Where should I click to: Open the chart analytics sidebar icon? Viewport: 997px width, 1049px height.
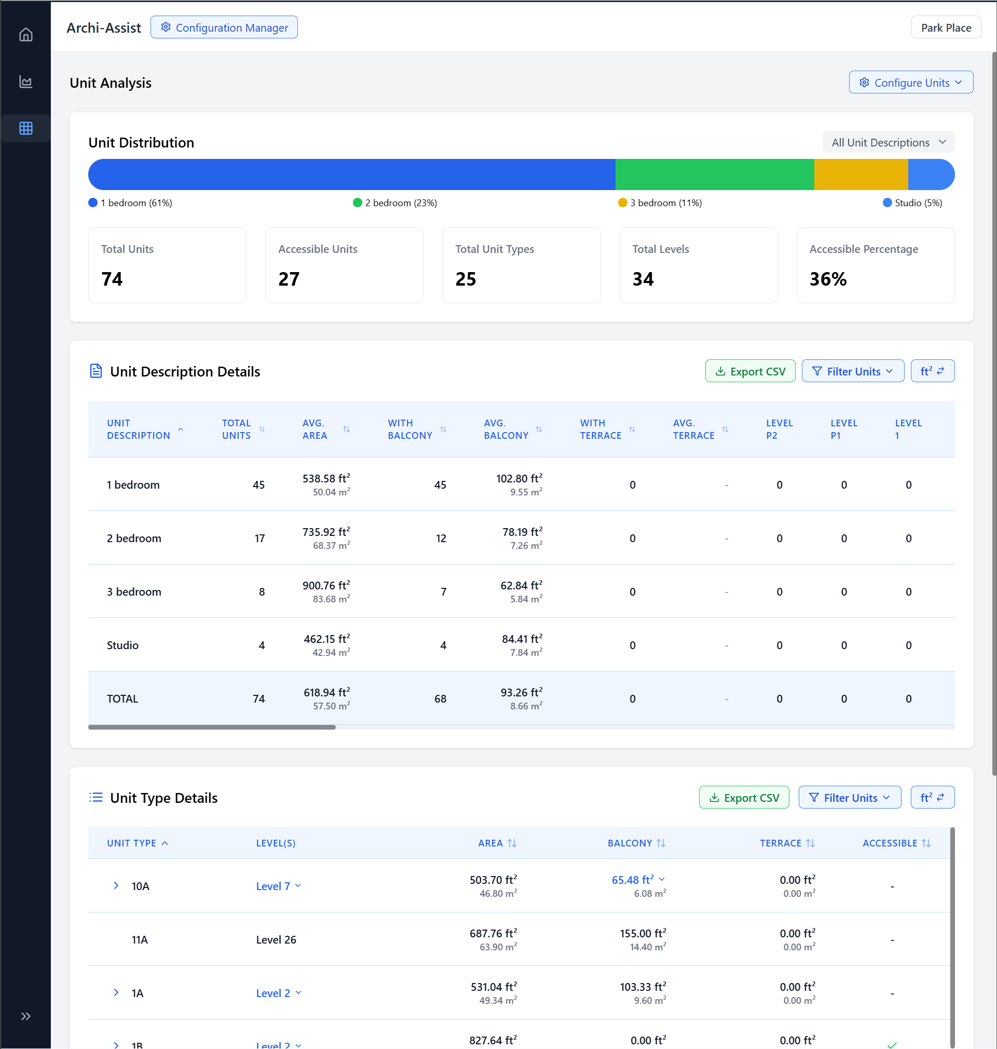(25, 82)
